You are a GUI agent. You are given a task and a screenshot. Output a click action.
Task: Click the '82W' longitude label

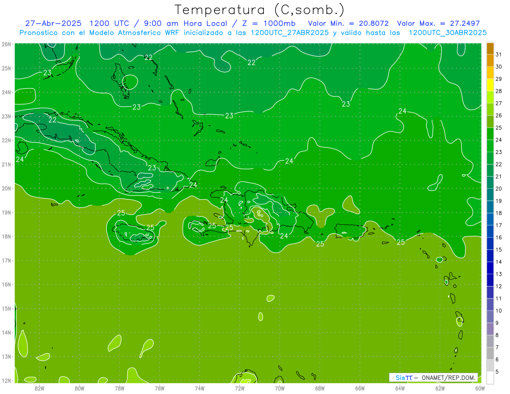[40, 388]
